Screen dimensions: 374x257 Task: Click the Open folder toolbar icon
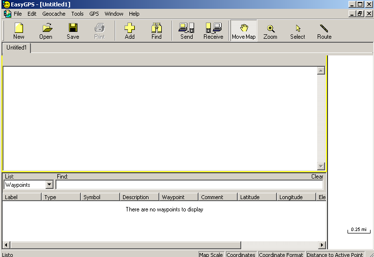46,31
